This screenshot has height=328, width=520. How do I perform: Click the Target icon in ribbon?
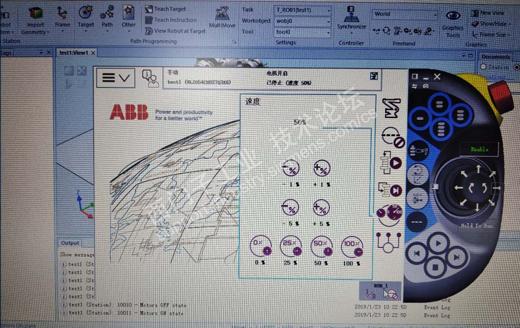click(86, 18)
